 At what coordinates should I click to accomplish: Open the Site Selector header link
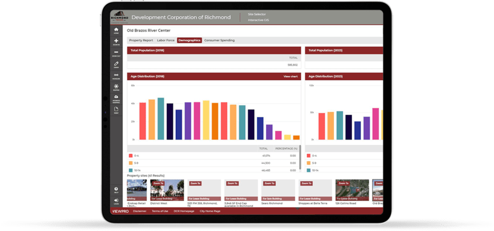point(257,14)
